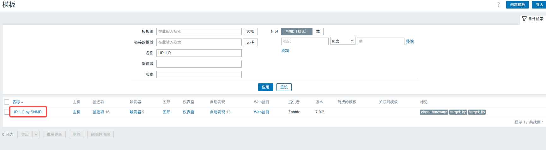Click the 移除 tag filter link
546x150 pixels.
click(410, 41)
